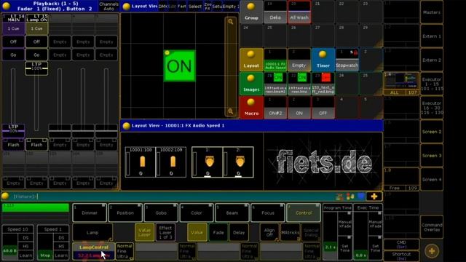Click Learn under Speed 10
The width and height of the screenshot is (466, 262).
coord(25,255)
